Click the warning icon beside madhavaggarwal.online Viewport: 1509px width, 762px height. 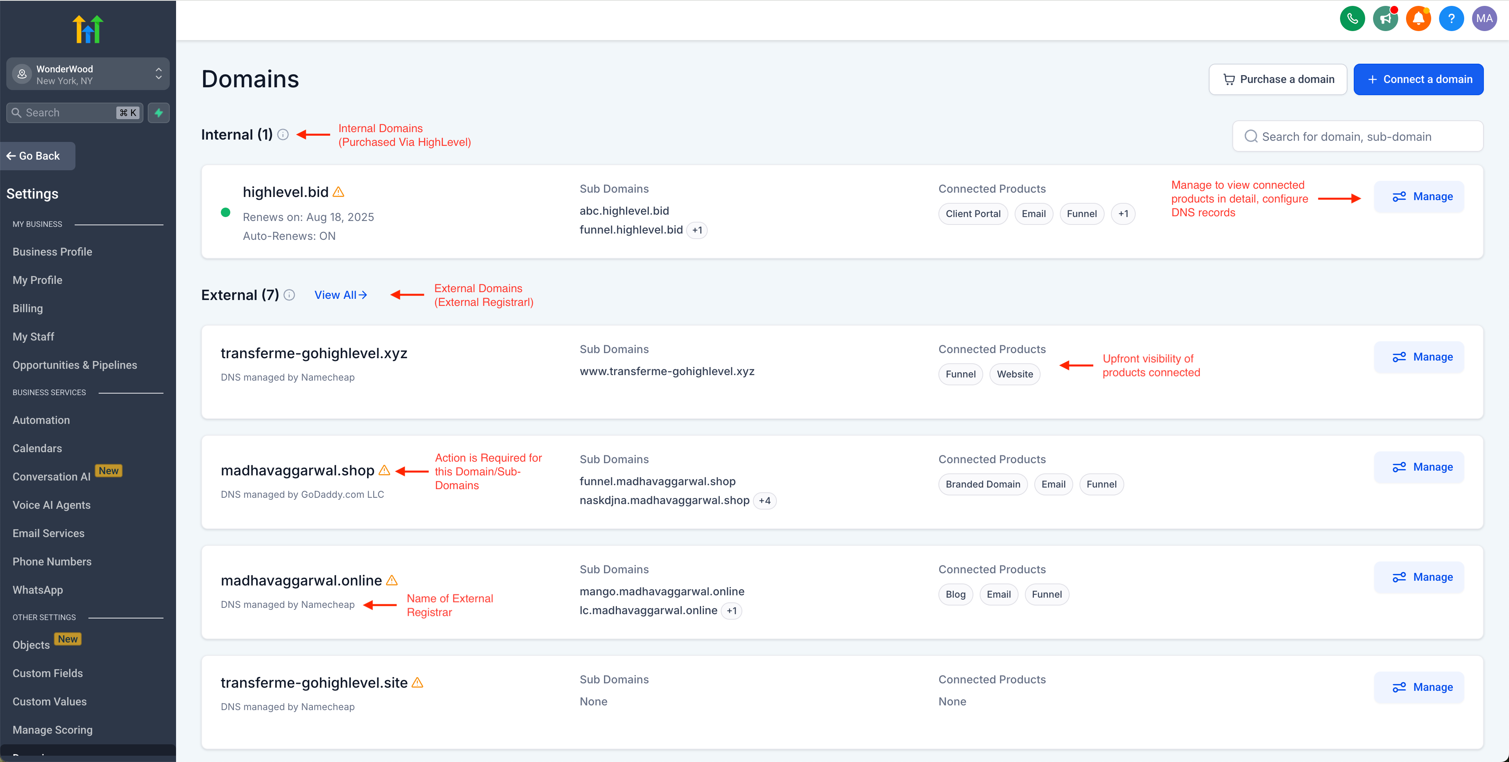coord(392,580)
